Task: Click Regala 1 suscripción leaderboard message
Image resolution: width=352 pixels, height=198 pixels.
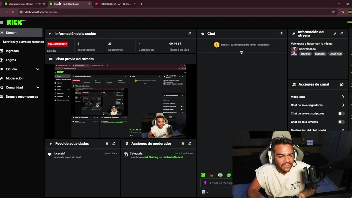Action: 246,45
